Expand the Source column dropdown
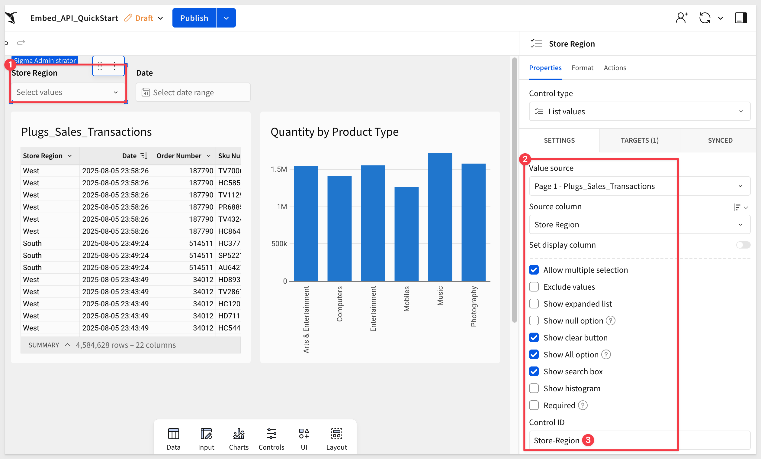Screen dimensions: 761x459 (639, 225)
